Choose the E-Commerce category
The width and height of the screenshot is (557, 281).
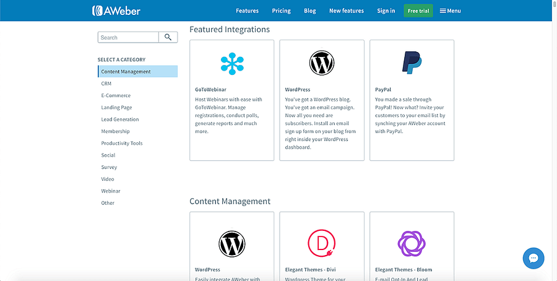116,95
